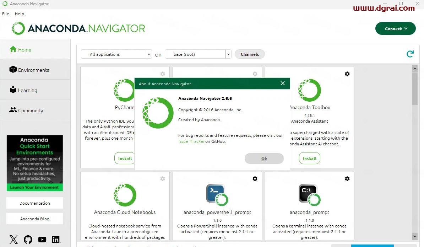Open settings gear on anaconda_powershell_prompt card
Screen dimensions: 424x247
point(255,179)
